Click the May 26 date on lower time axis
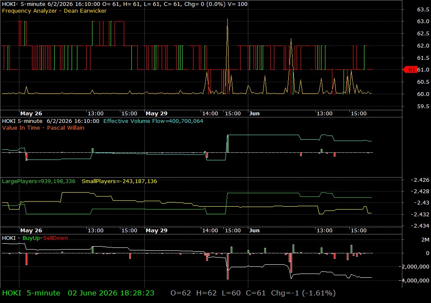 point(31,231)
